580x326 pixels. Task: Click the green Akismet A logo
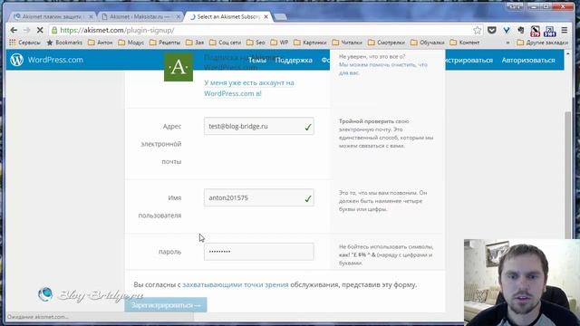(x=179, y=67)
